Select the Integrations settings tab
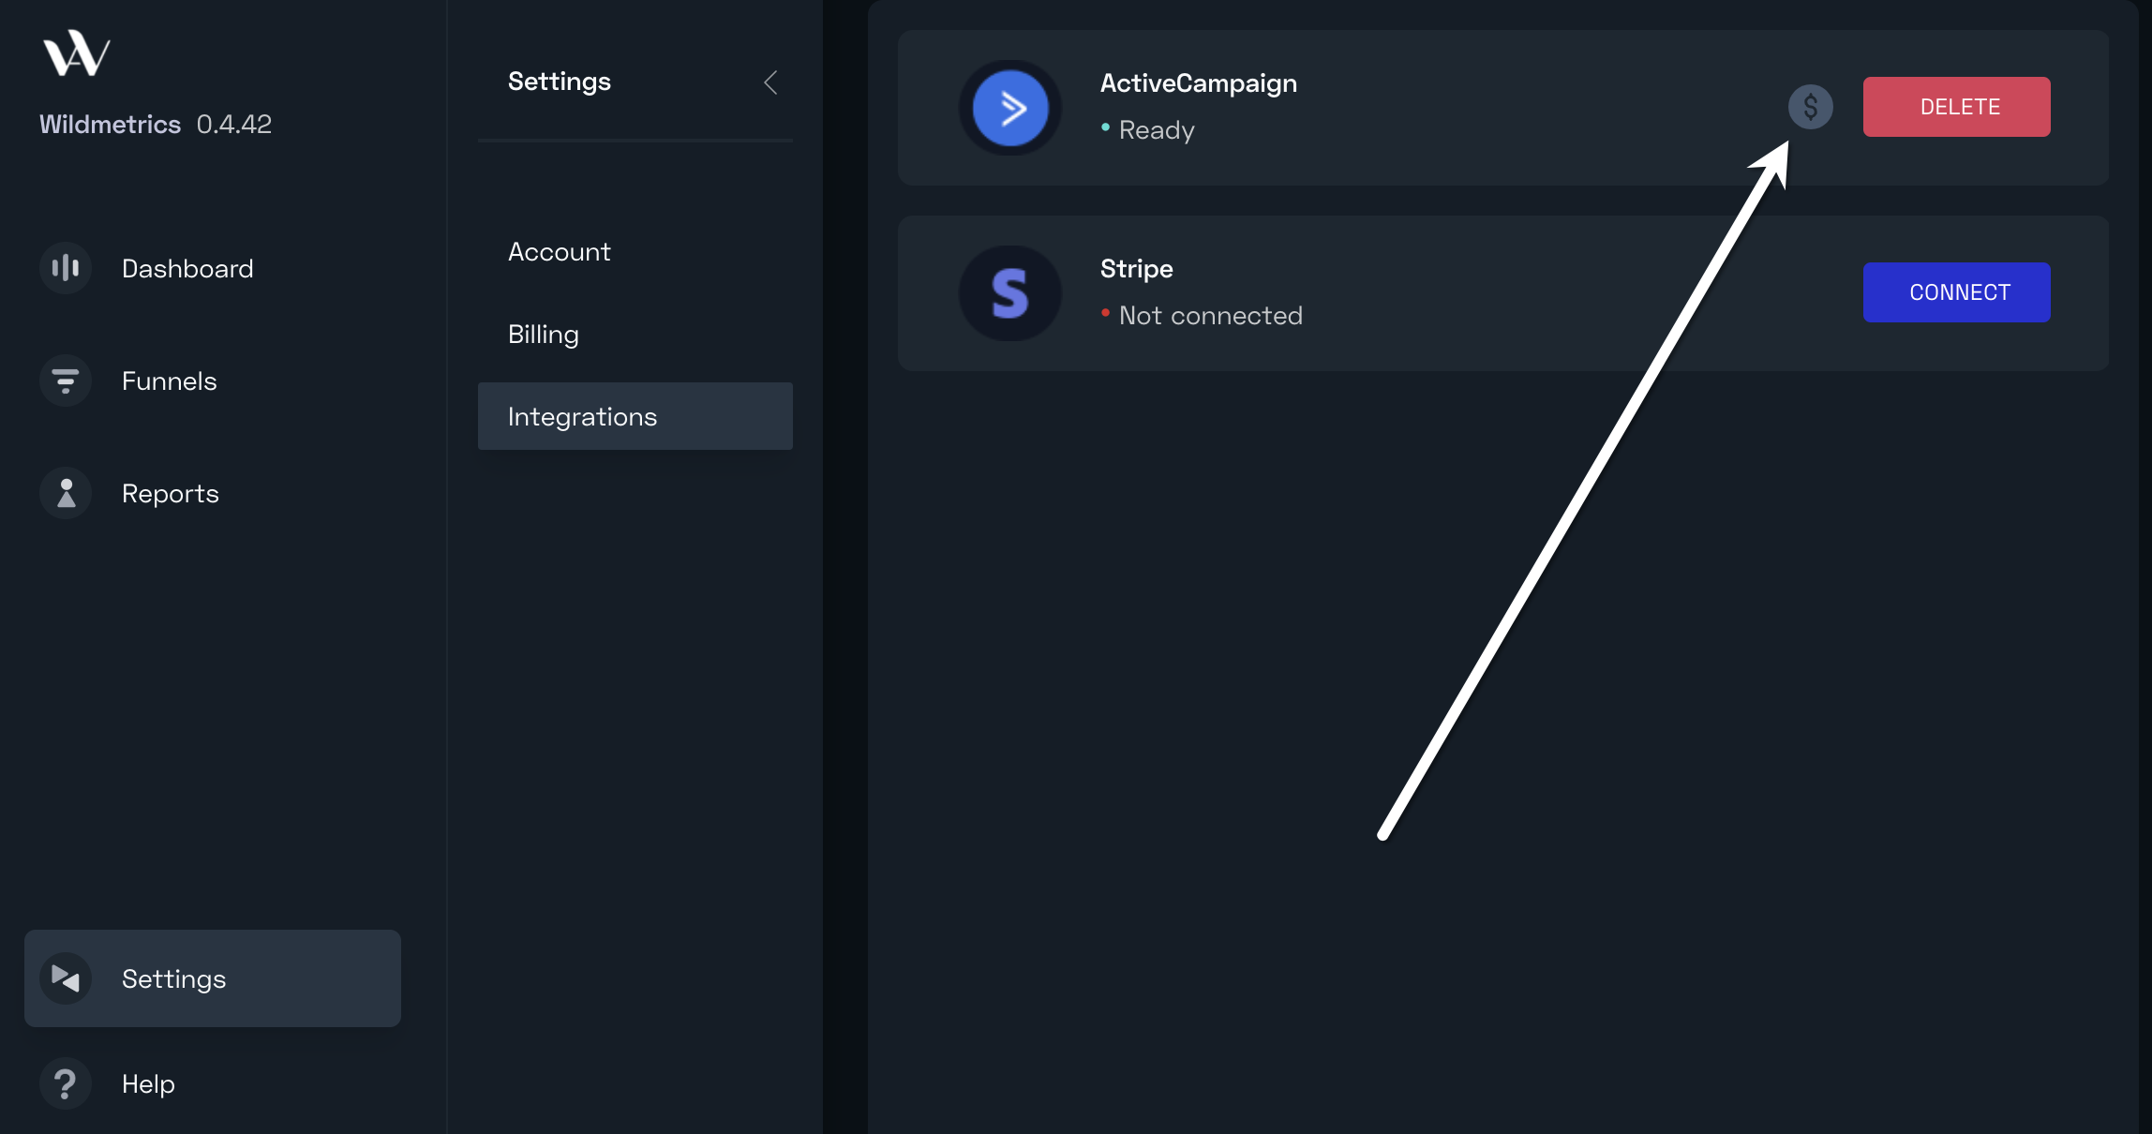 [635, 416]
